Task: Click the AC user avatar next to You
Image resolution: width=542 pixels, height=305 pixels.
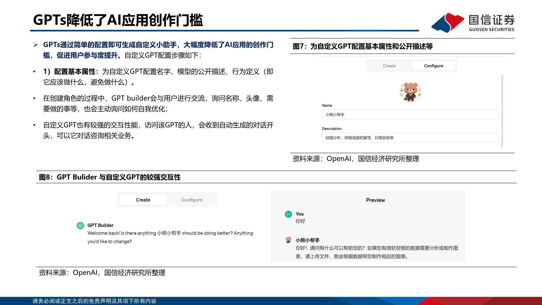Action: pos(288,214)
